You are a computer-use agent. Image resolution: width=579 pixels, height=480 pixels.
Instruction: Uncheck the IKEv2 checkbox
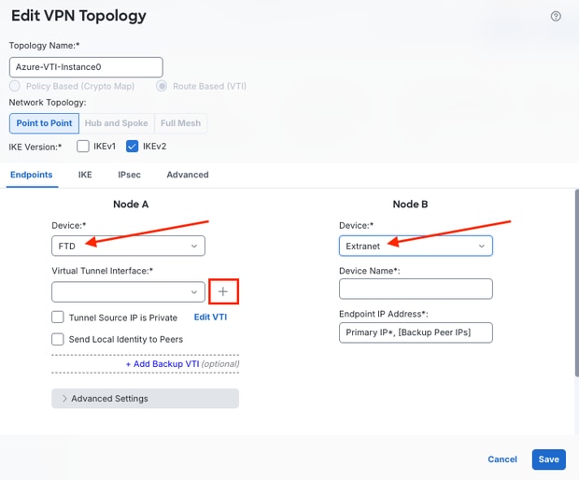[132, 147]
